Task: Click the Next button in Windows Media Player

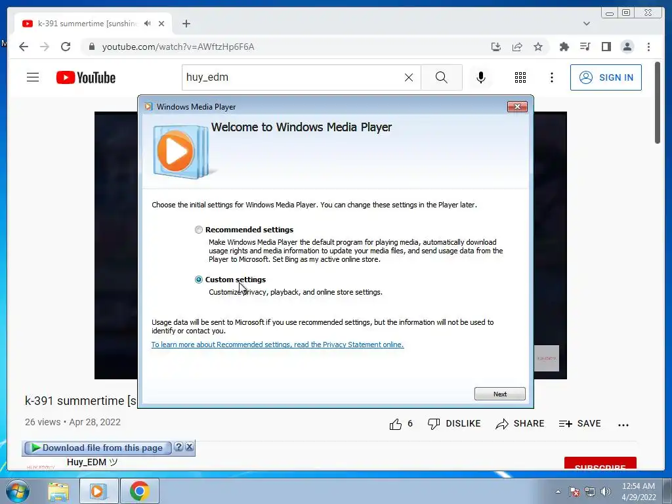Action: click(x=499, y=394)
